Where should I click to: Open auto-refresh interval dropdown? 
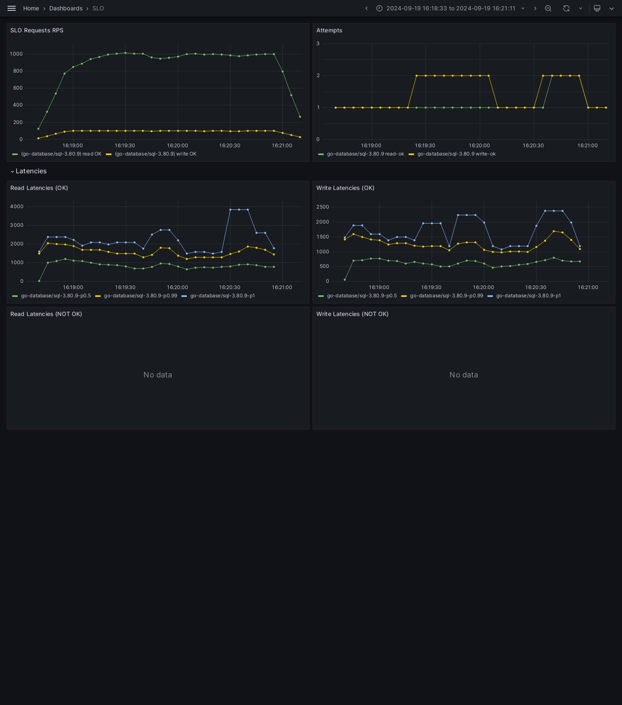[581, 8]
